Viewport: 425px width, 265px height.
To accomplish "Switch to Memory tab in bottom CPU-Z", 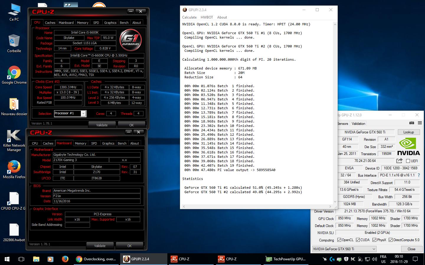I will tap(80, 143).
